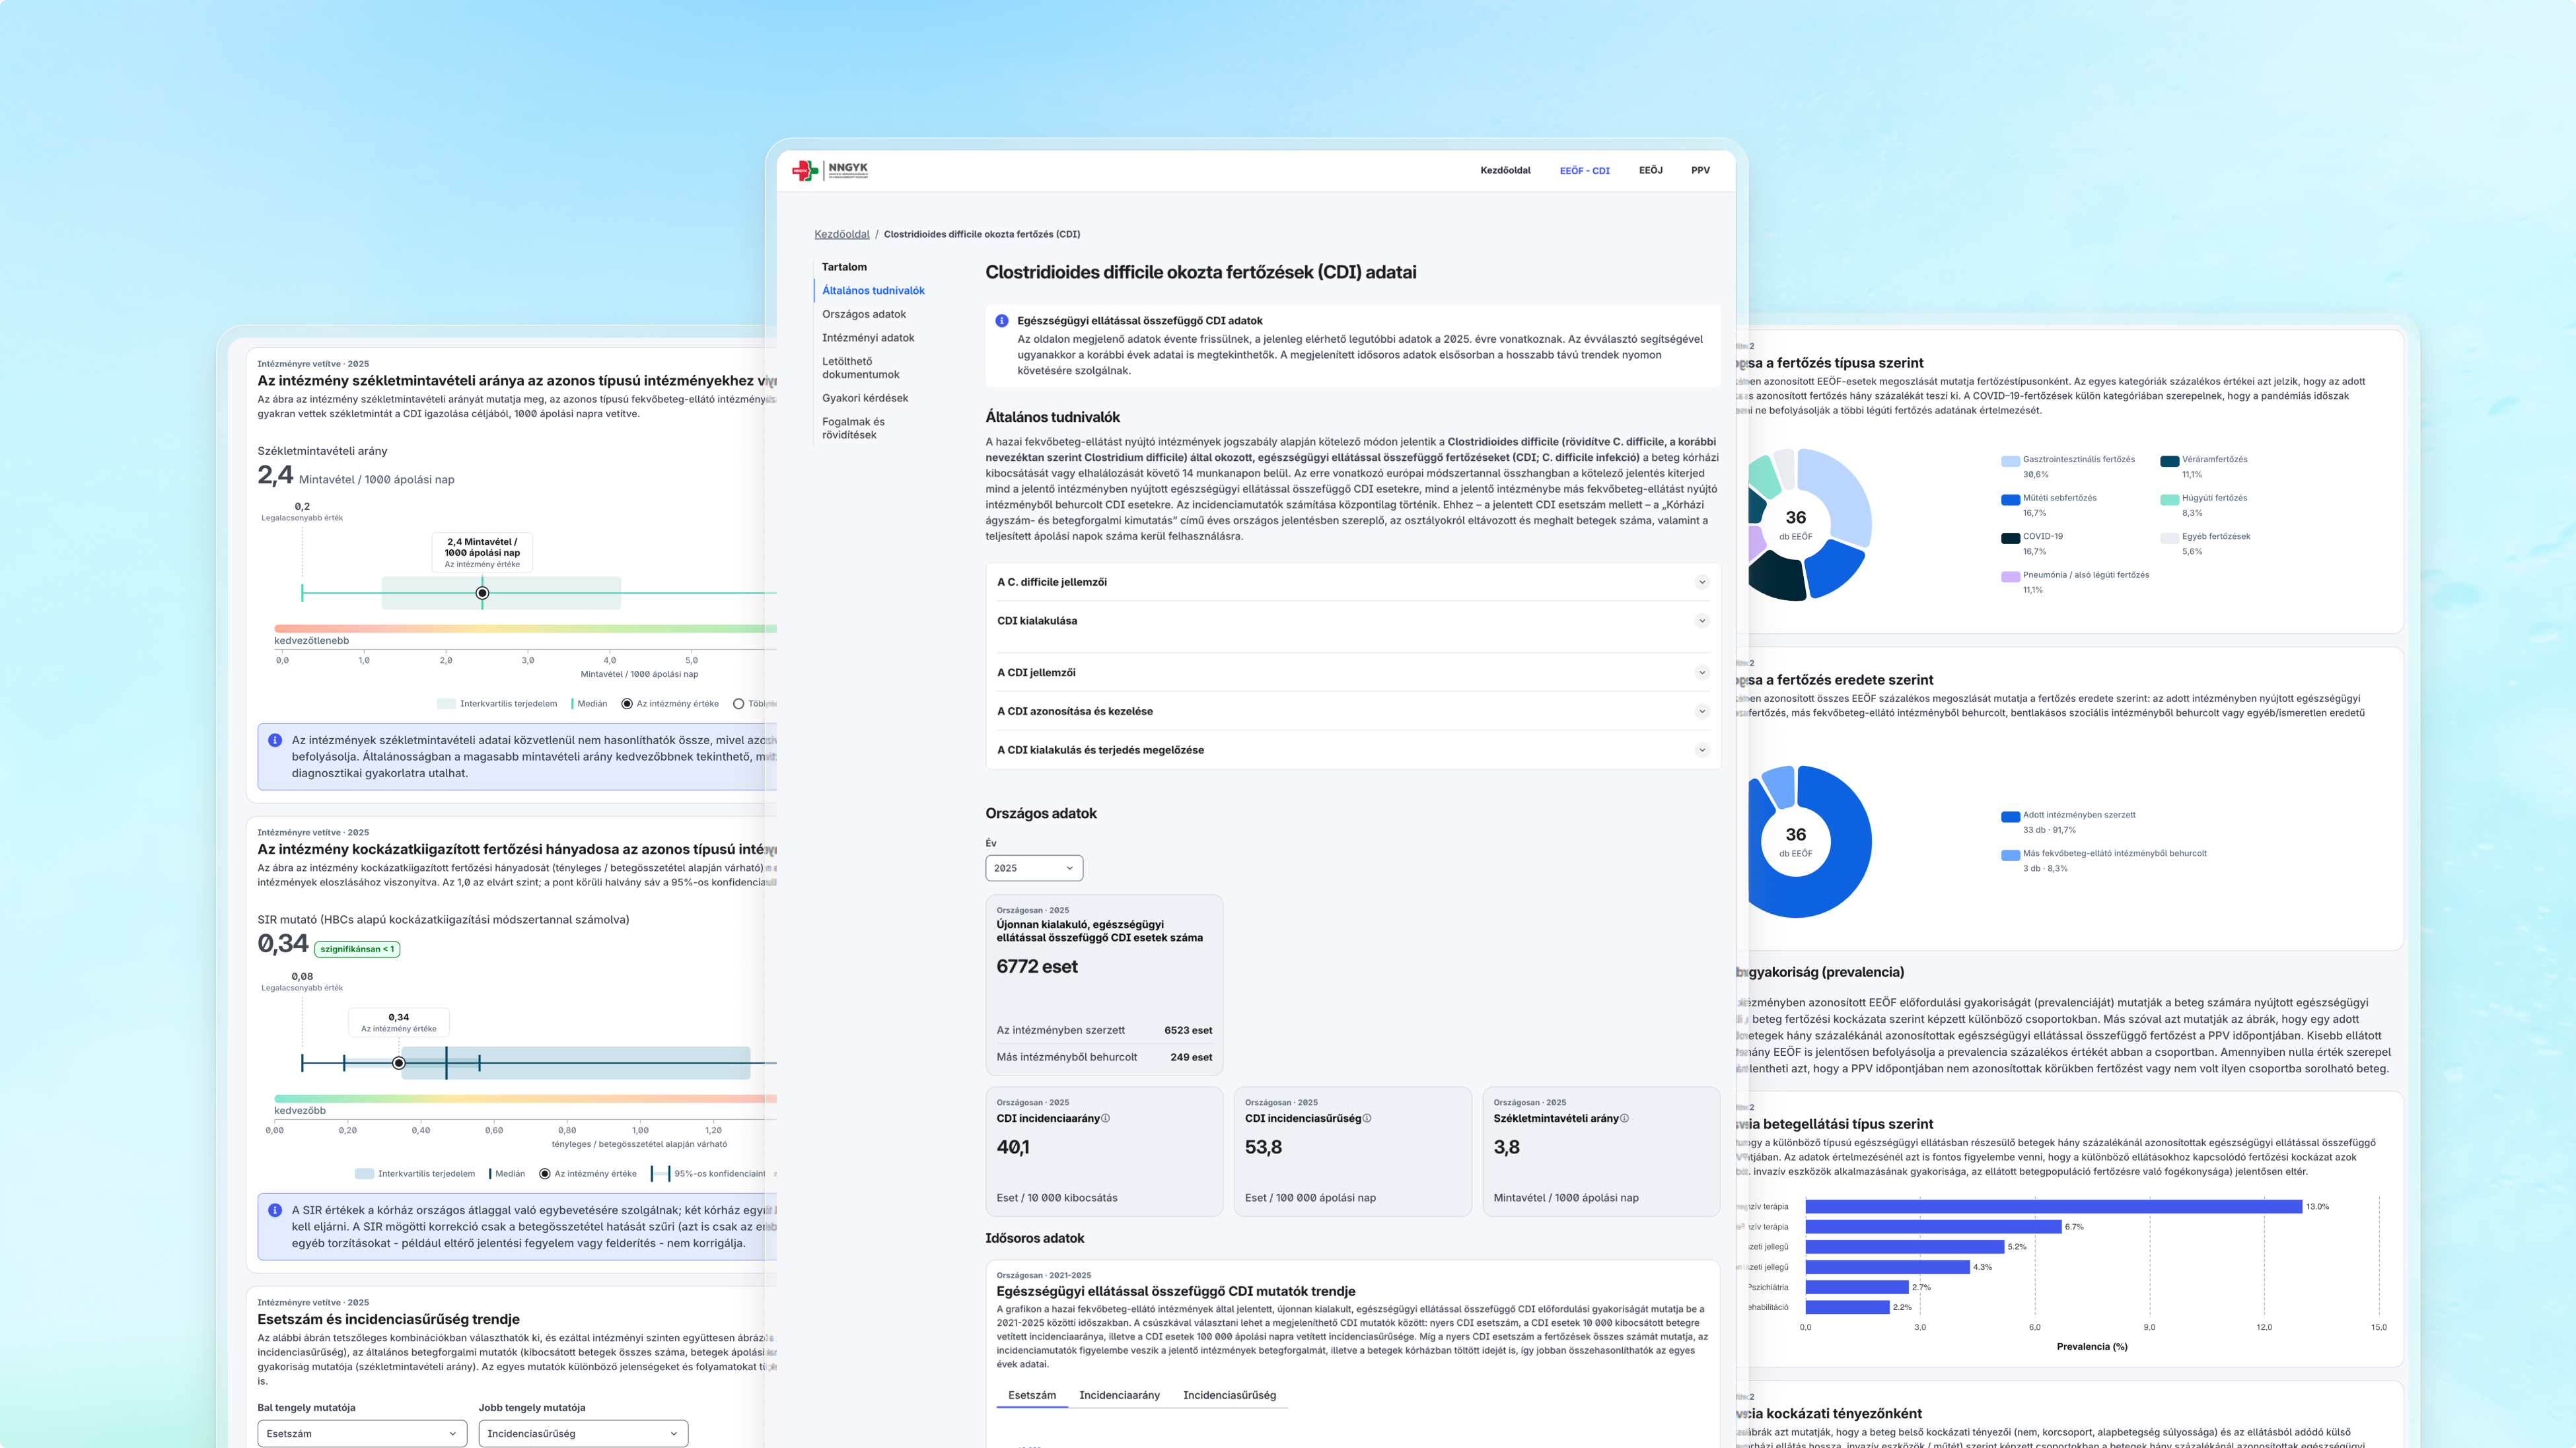Click the 0,34 marker on SIR range chart
Screen dimensions: 2576x1448
click(x=399, y=1062)
